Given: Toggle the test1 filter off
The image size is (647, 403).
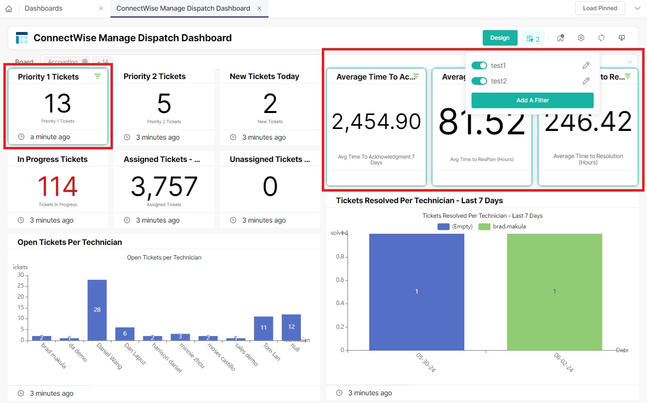Looking at the screenshot, I should coord(479,65).
